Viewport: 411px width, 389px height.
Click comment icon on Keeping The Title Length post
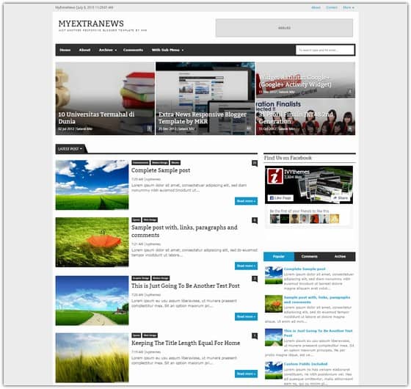pos(255,336)
